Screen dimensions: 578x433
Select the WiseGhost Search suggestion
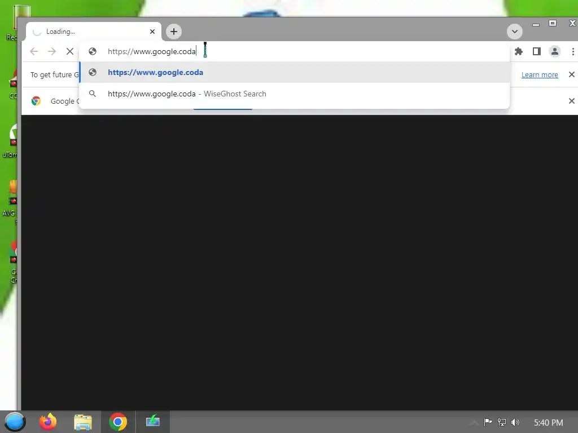click(x=294, y=94)
